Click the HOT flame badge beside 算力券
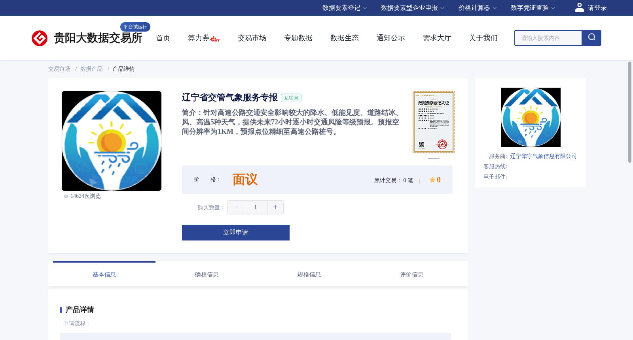Viewport: 633px width, 340px height. click(x=215, y=39)
